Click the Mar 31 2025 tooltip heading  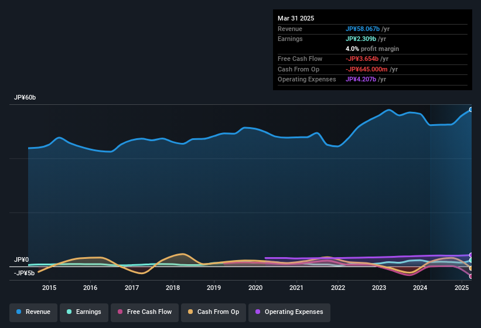click(x=296, y=18)
